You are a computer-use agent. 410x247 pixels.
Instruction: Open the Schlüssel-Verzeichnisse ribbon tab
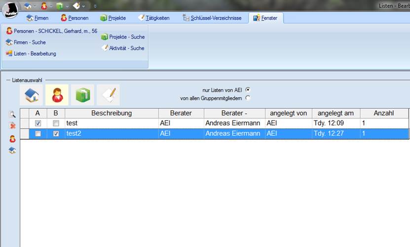(212, 18)
